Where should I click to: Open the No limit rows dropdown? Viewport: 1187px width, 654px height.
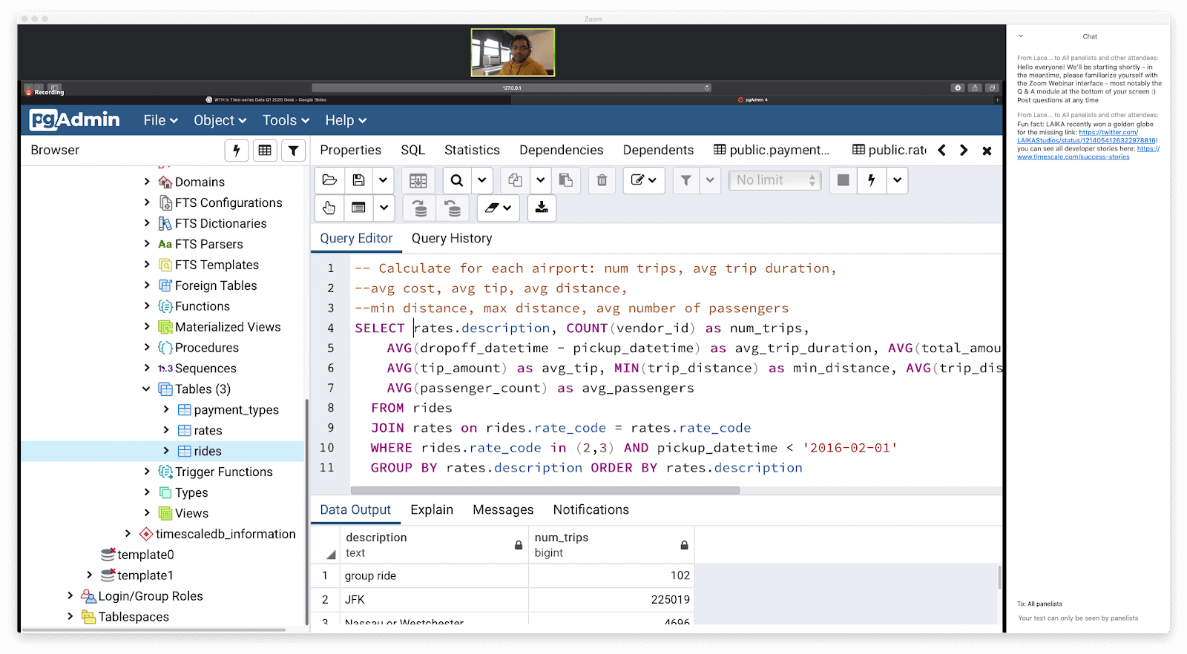click(x=775, y=180)
